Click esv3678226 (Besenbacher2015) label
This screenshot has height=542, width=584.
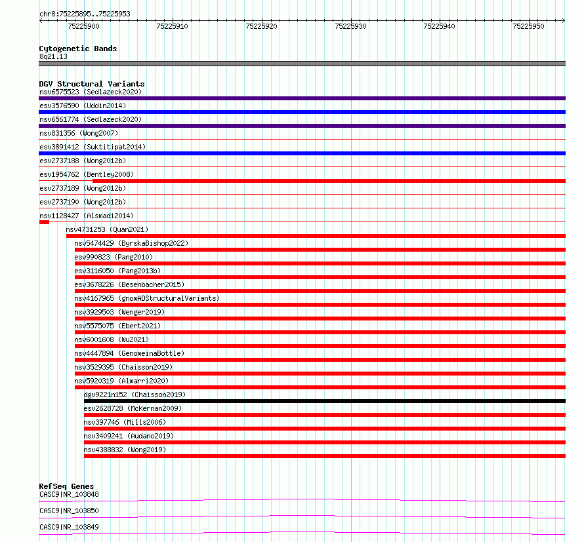(129, 284)
